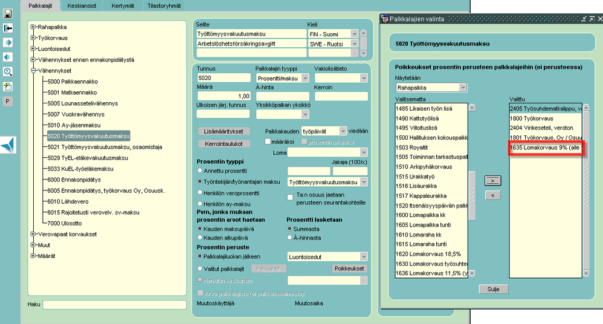Image resolution: width=603 pixels, height=324 pixels.
Task: Open the Luontoisedut peruste dropdown
Action: click(x=363, y=257)
